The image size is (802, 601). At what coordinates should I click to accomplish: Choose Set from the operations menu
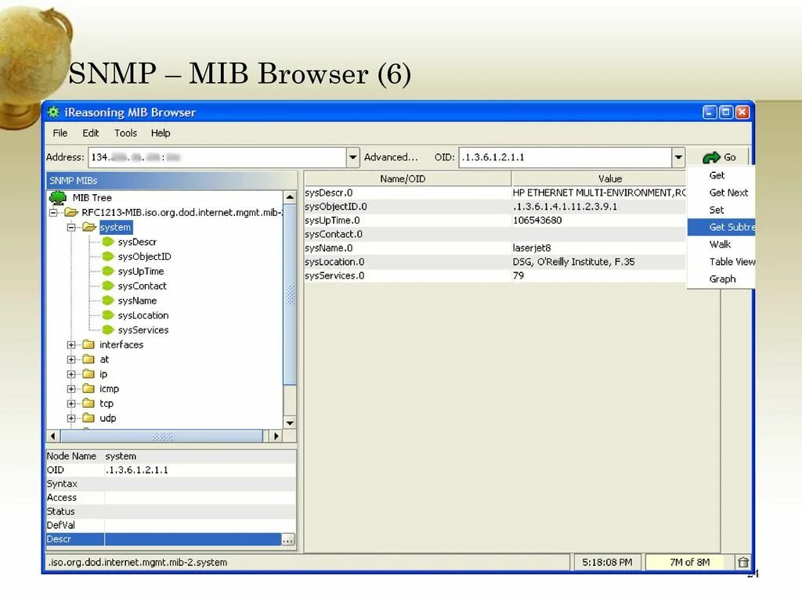click(x=721, y=210)
